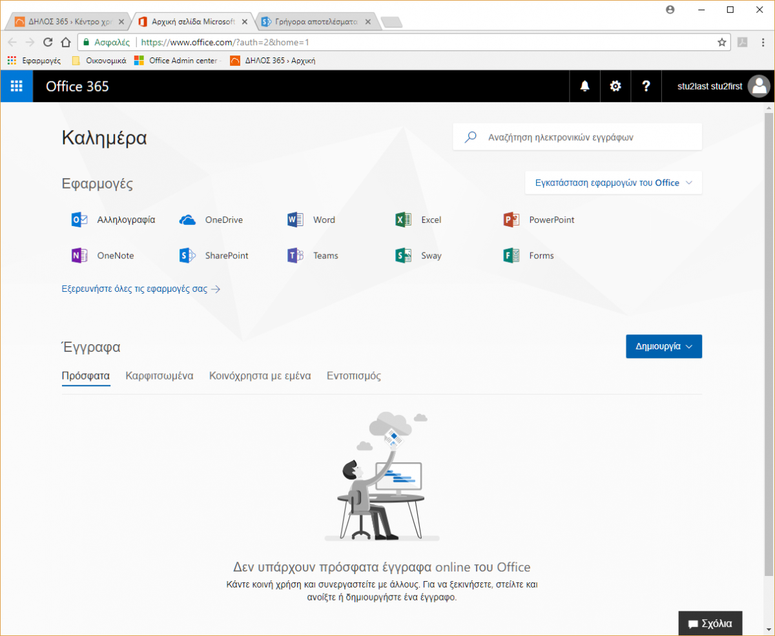Close the Αρχική σελίδα Microsoft browser tab
The height and width of the screenshot is (636, 775).
coord(244,22)
